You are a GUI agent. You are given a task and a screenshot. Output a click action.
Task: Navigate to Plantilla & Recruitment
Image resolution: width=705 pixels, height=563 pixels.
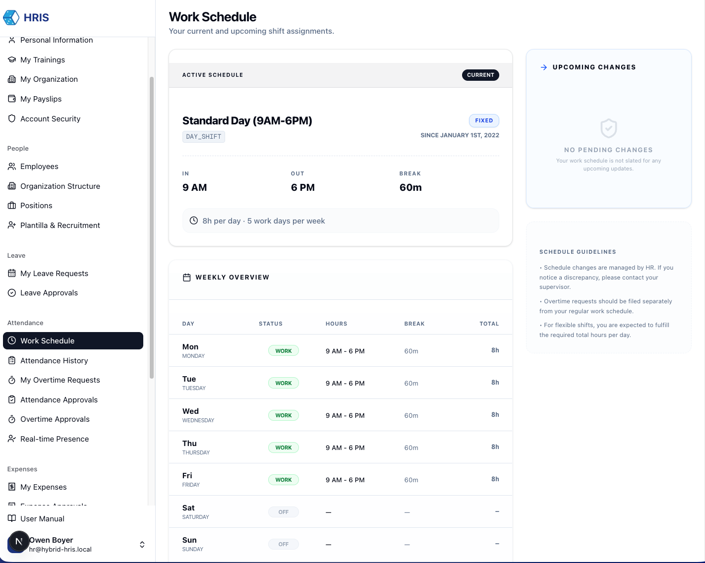[x=60, y=225]
